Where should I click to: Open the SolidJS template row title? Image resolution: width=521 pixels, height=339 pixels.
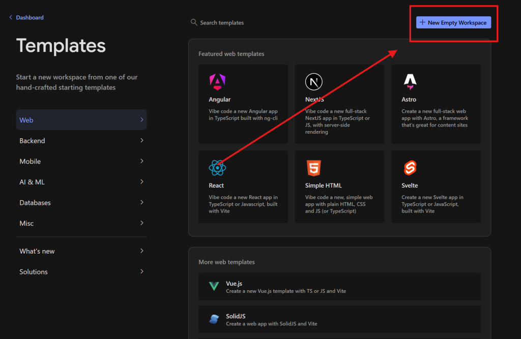coord(236,316)
